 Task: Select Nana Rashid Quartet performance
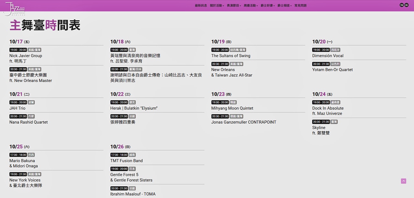click(x=28, y=122)
